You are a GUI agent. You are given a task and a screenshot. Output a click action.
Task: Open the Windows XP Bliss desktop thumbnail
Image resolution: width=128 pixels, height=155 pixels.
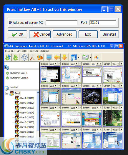pyautogui.click(x=113, y=96)
